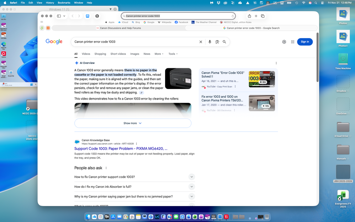Click Show more in AI Overview

[133, 123]
